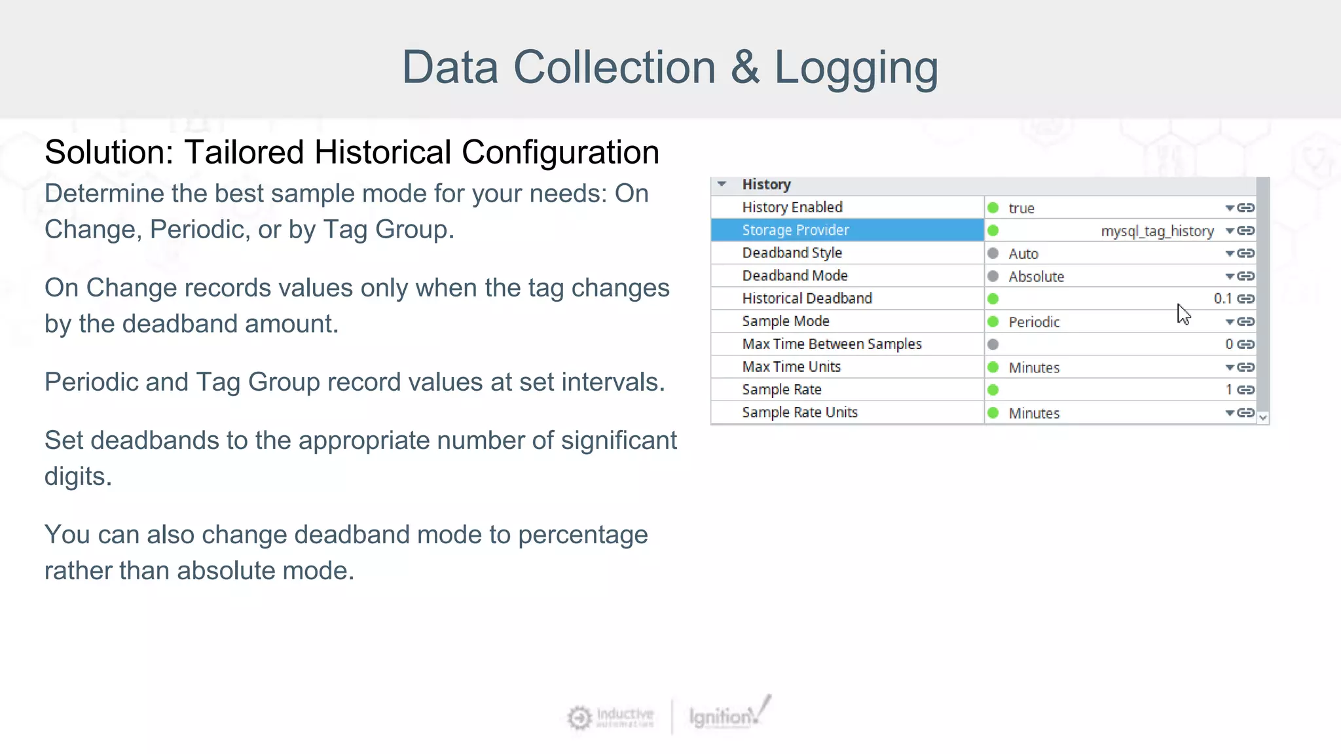Click the Solution: Tailored Historical Configuration heading
This screenshot has height=754, width=1341.
352,152
